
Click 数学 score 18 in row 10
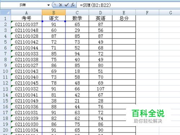pyautogui.click(x=77, y=71)
